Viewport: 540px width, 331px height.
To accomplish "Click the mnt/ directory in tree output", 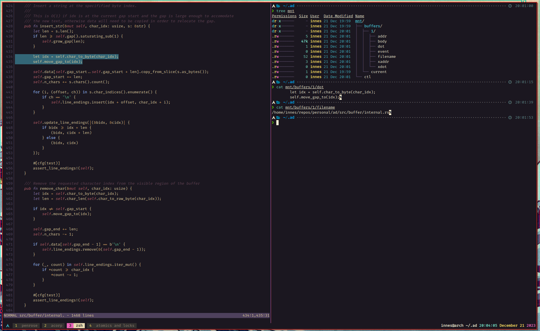I will click(x=359, y=21).
